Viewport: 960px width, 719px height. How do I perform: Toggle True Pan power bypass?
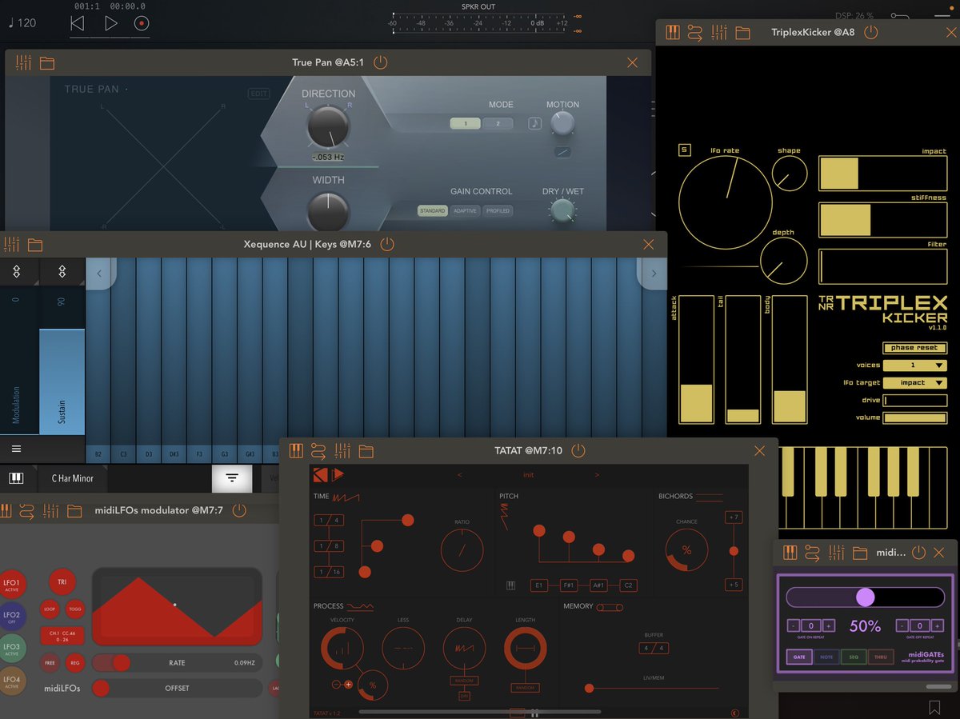coord(380,62)
